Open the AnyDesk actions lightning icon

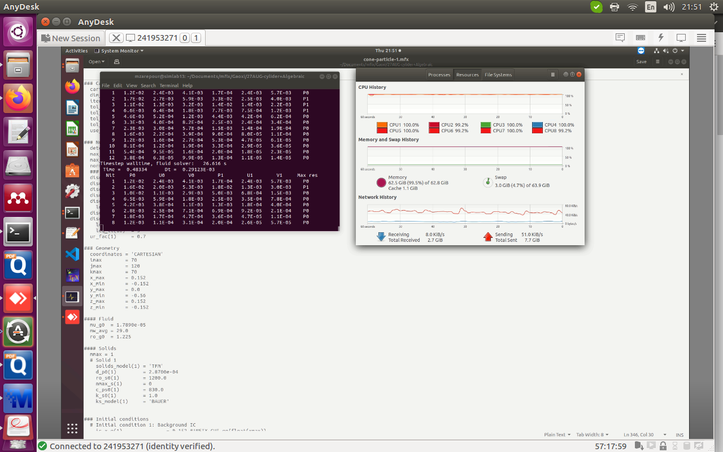coord(661,38)
